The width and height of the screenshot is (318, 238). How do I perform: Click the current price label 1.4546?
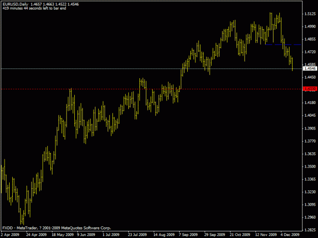coord(310,69)
